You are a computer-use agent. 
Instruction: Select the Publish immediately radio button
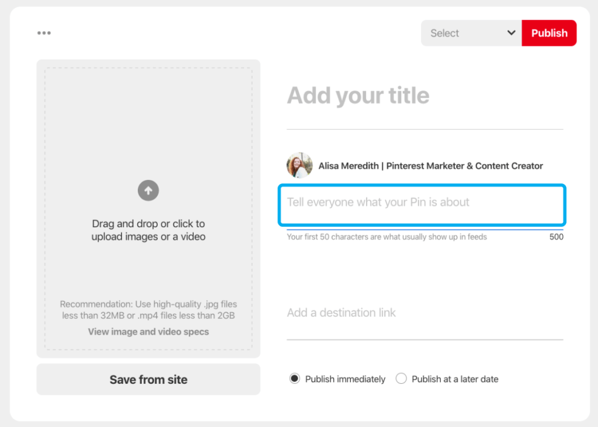pos(295,379)
